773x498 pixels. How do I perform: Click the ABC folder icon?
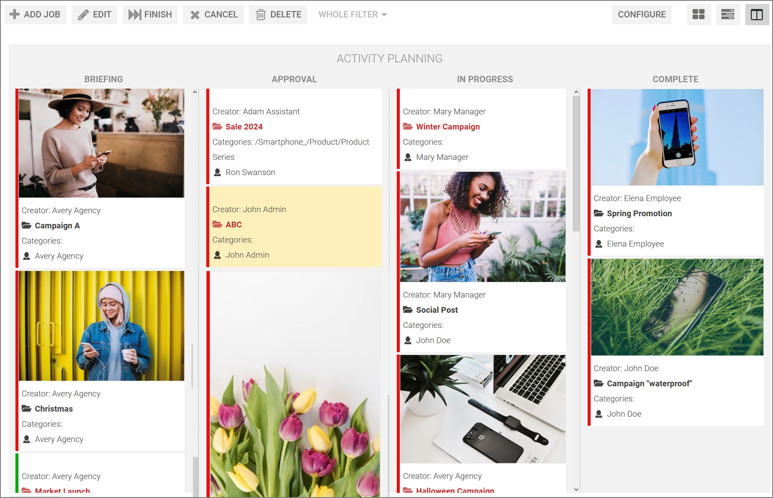coord(217,224)
